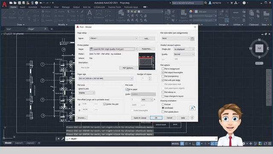
Task: Add a new layout with the plus tab
Action: click(x=39, y=143)
